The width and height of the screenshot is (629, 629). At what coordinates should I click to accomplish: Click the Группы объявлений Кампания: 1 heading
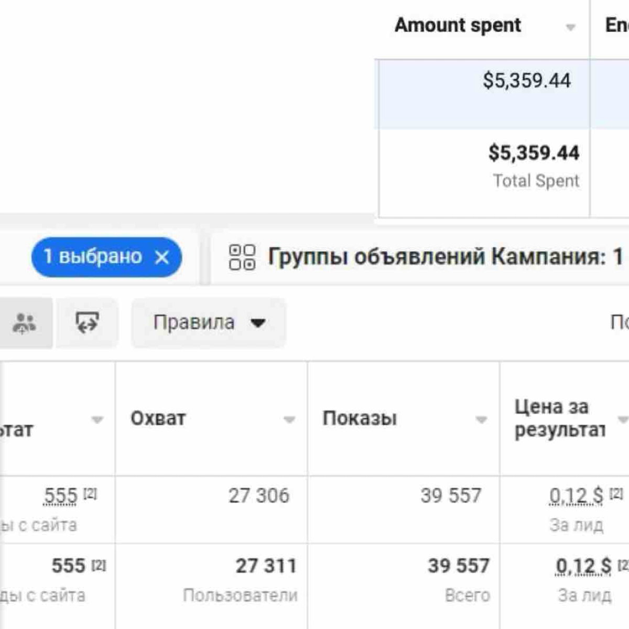pos(443,256)
